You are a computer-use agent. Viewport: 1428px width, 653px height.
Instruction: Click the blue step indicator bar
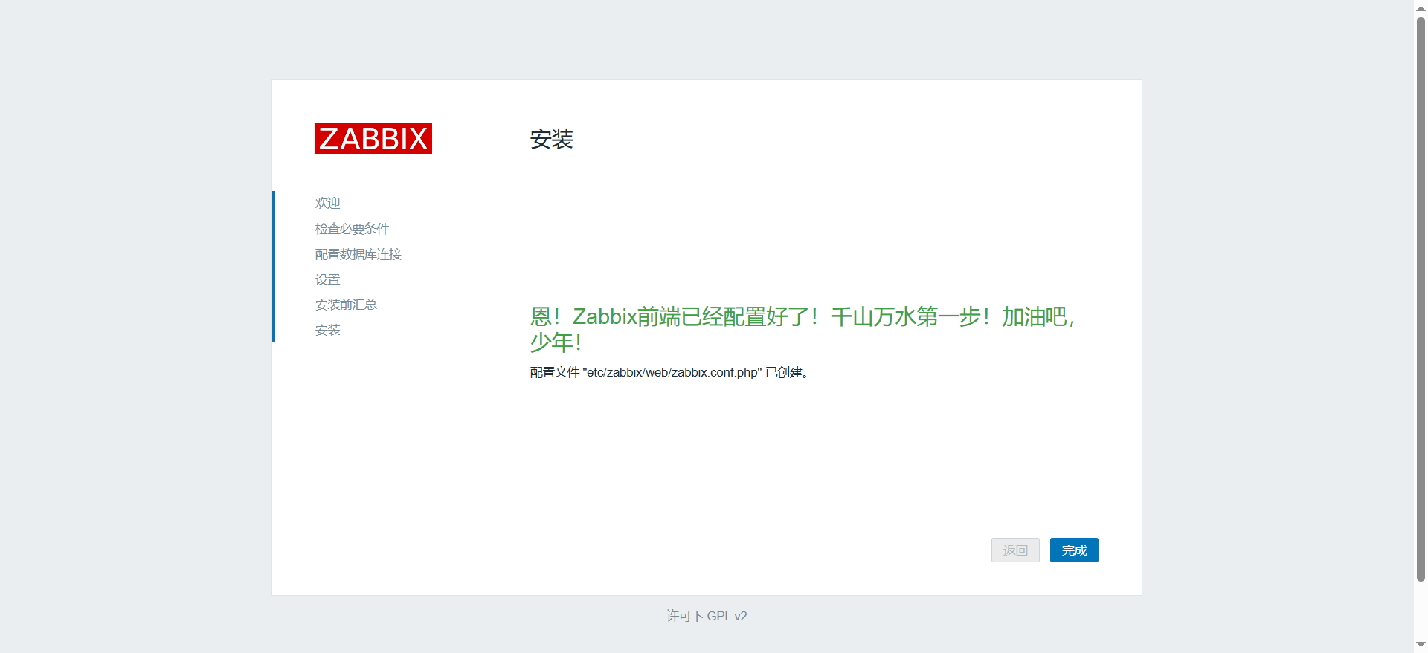point(274,266)
